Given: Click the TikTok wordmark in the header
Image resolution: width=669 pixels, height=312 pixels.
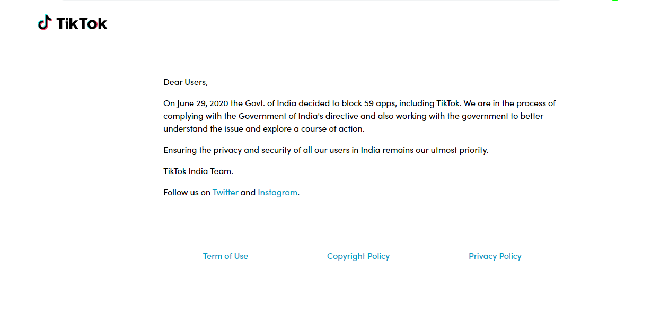Looking at the screenshot, I should (82, 23).
